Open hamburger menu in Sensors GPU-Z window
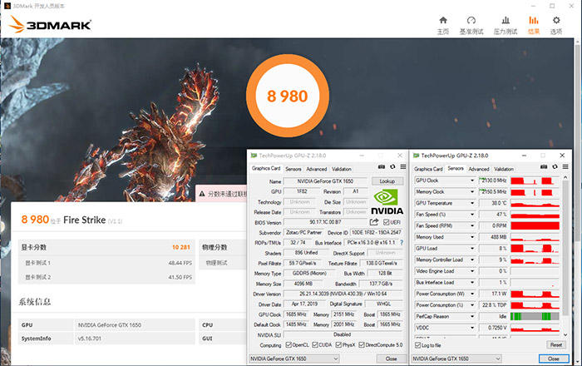Screen dimensions: 582x366 pos(565,167)
